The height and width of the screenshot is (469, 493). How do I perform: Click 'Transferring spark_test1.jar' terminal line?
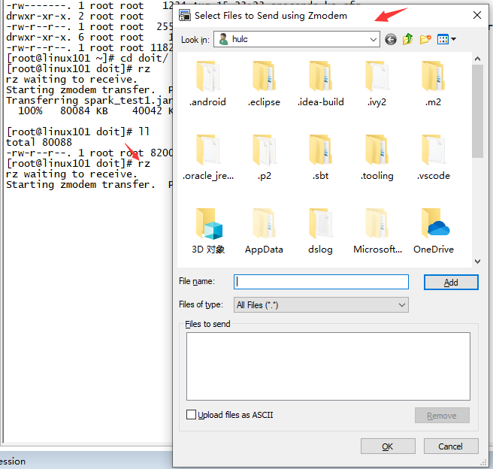point(89,101)
